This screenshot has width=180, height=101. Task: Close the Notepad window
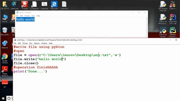tap(145, 12)
